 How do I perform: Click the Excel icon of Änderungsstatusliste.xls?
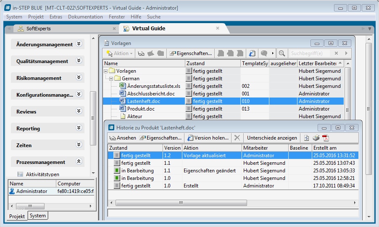point(123,86)
